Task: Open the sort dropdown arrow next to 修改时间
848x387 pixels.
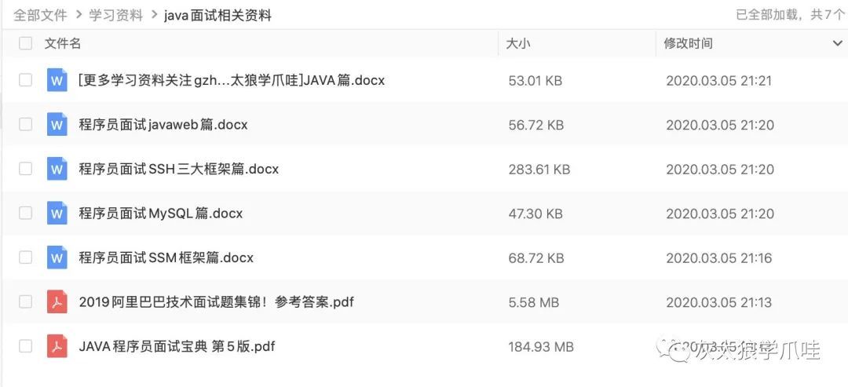Action: 837,44
